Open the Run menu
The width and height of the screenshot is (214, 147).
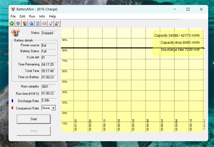pyautogui.click(x=32, y=16)
